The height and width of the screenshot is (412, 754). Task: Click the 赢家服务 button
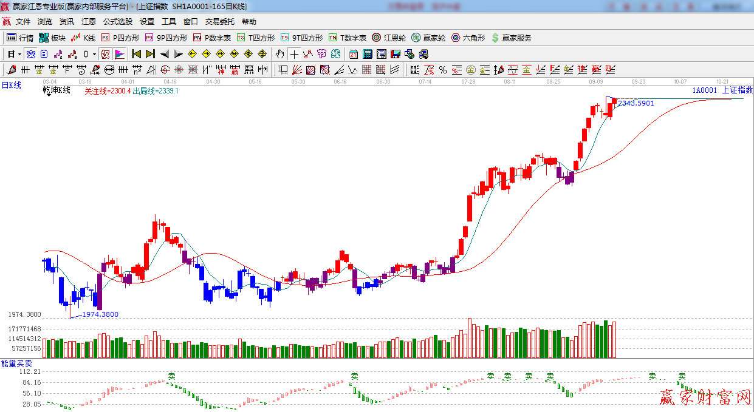pos(511,38)
